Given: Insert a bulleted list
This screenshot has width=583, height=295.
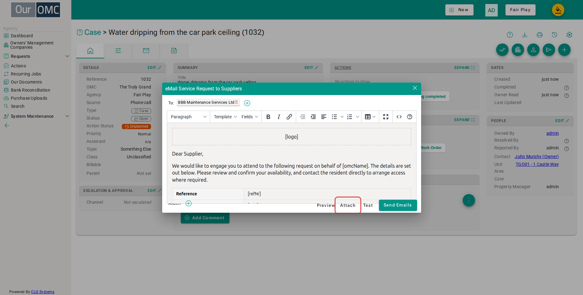Looking at the screenshot, I should [334, 117].
